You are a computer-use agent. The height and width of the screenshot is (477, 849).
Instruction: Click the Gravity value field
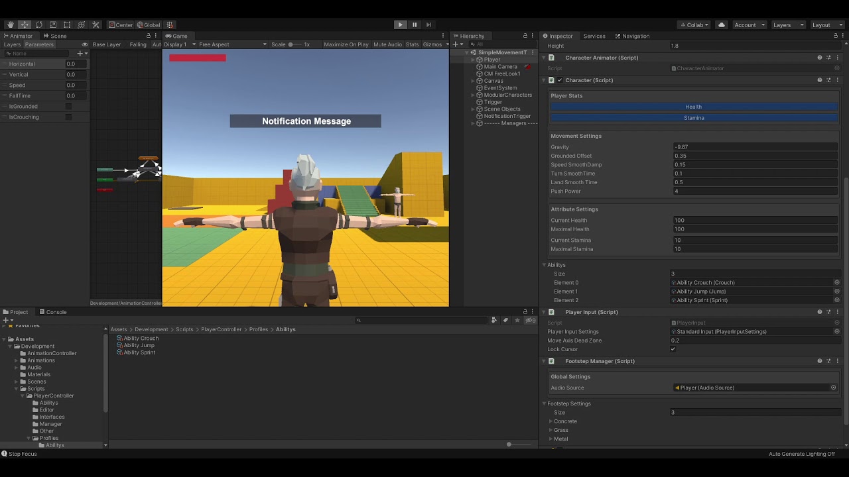(x=755, y=147)
